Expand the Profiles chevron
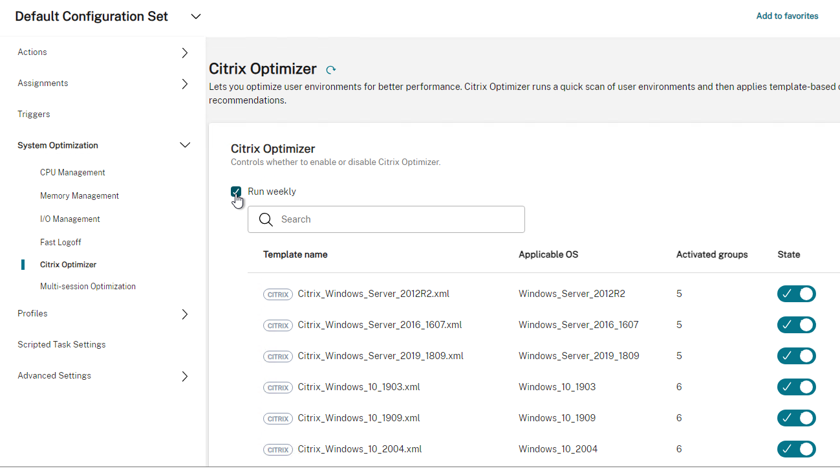The height and width of the screenshot is (473, 840). tap(185, 314)
